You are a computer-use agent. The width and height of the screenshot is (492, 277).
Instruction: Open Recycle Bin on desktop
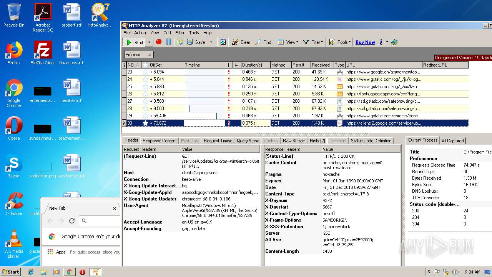[14, 15]
